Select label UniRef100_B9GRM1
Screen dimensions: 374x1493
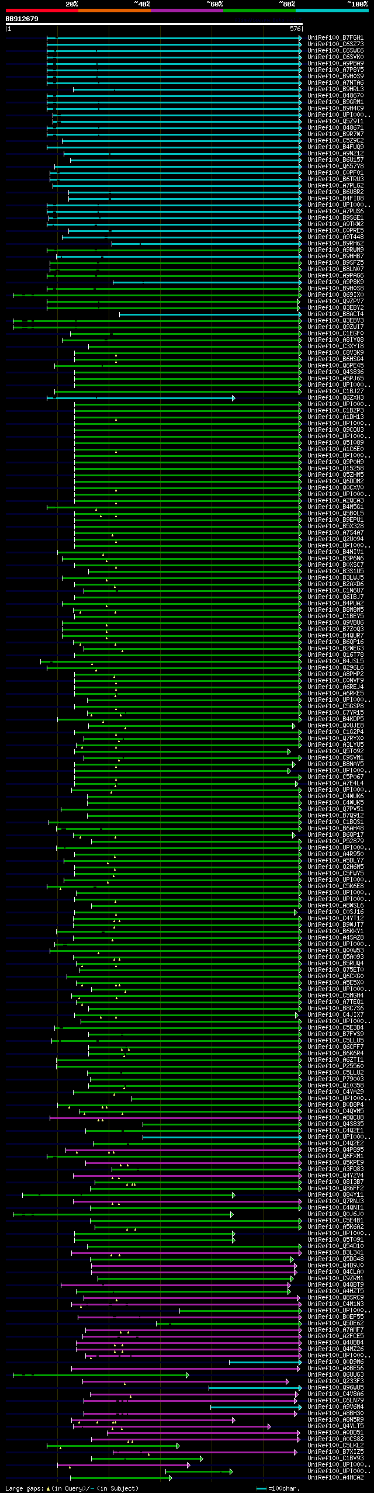pyautogui.click(x=335, y=102)
